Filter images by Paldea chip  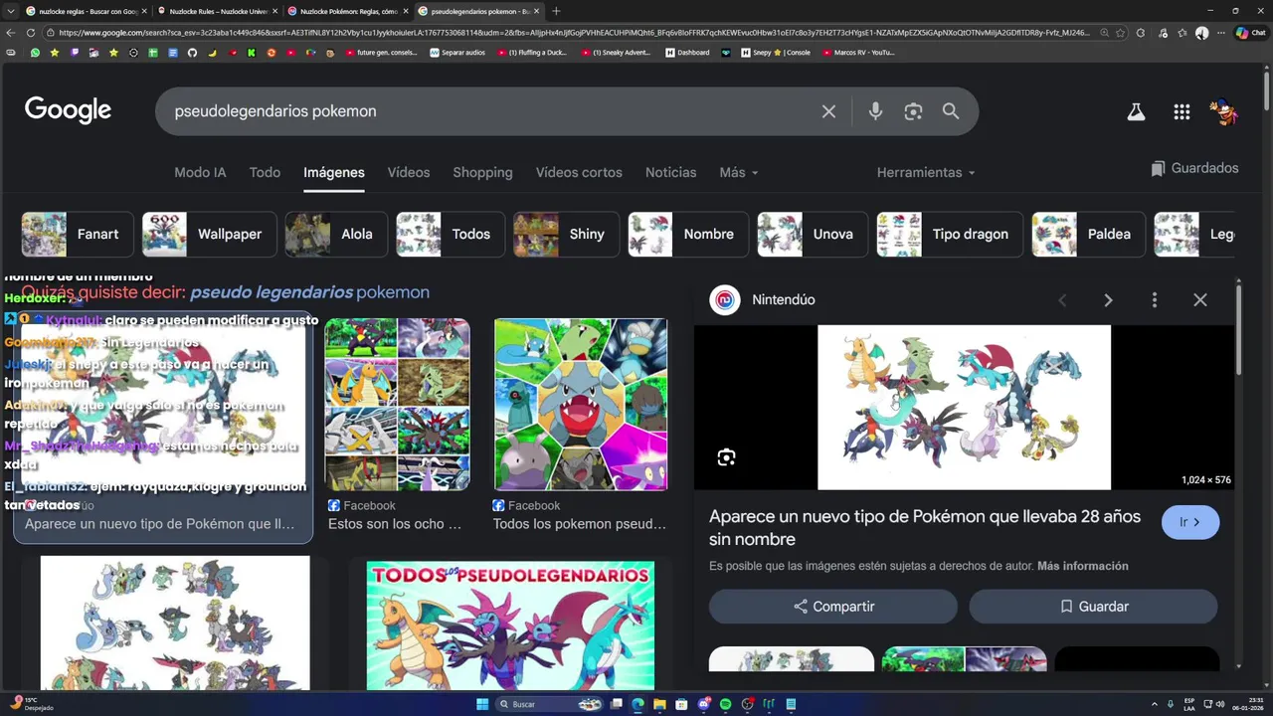(x=1088, y=234)
